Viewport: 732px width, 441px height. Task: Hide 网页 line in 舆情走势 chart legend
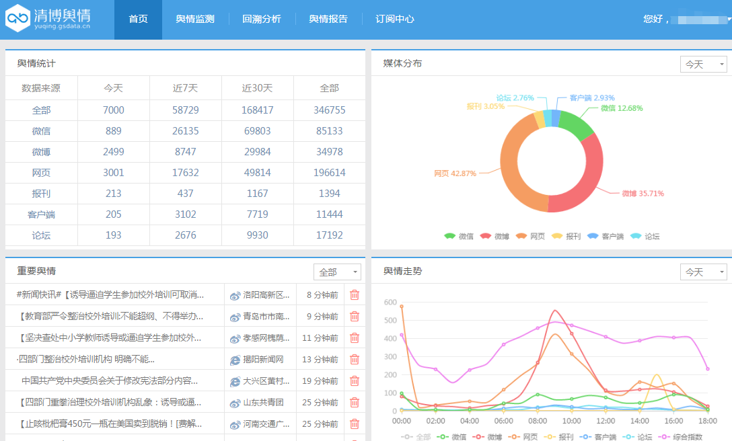tap(523, 437)
